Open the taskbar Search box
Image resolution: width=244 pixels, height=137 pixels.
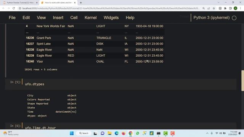(x=84, y=133)
